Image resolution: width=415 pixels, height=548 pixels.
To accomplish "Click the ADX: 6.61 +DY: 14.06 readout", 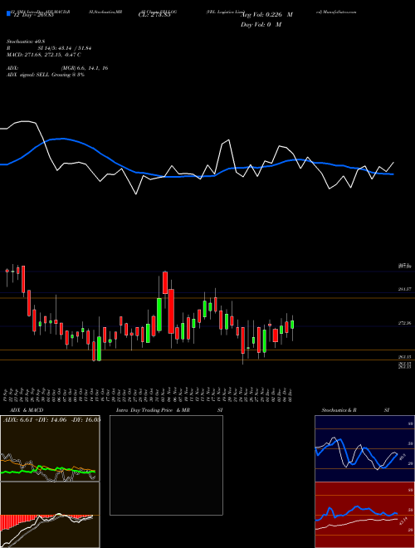I will pyautogui.click(x=51, y=420).
